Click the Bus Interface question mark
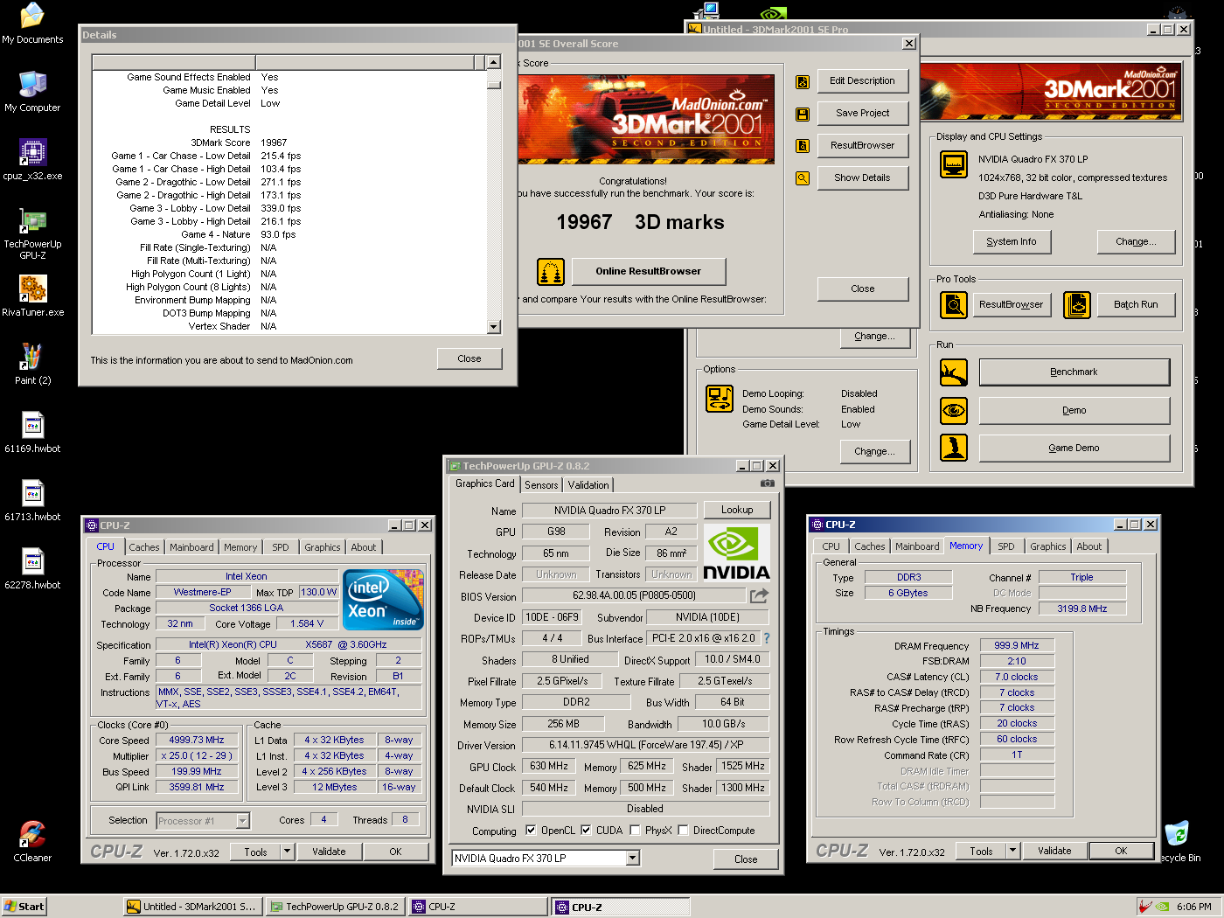 (767, 638)
